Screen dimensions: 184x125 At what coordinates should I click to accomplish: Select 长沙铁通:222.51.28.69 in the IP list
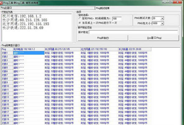[23, 28]
